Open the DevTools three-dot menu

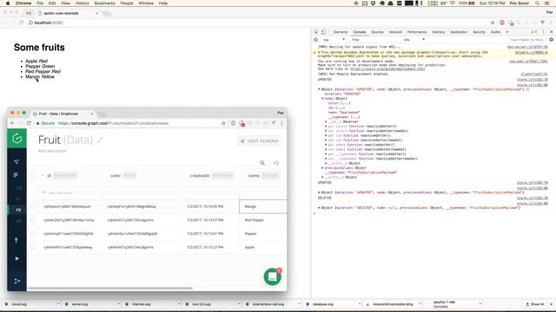pos(543,32)
